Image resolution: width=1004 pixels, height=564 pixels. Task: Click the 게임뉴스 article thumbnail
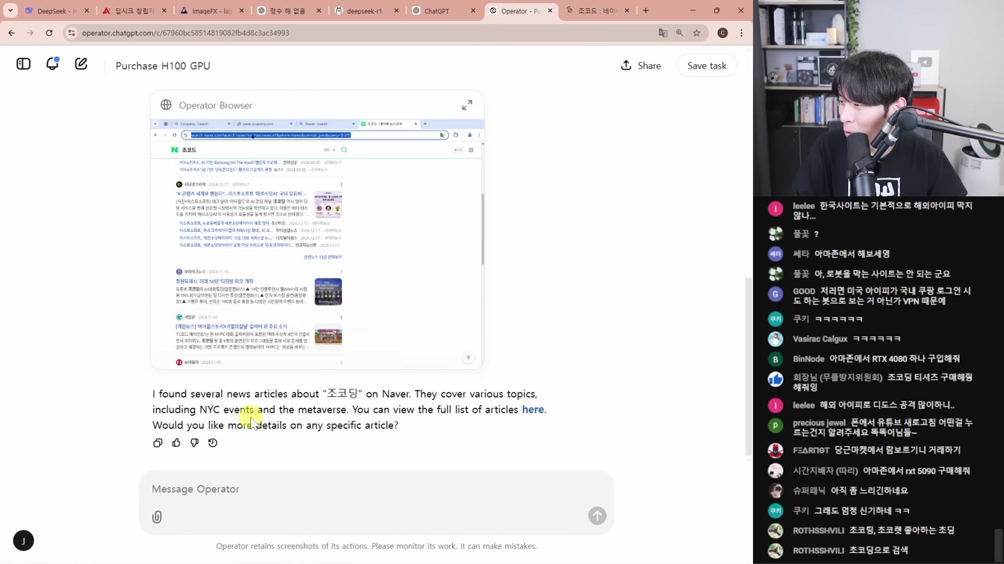point(328,337)
